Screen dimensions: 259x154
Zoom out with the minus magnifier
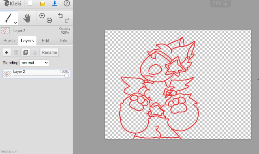tap(49, 20)
